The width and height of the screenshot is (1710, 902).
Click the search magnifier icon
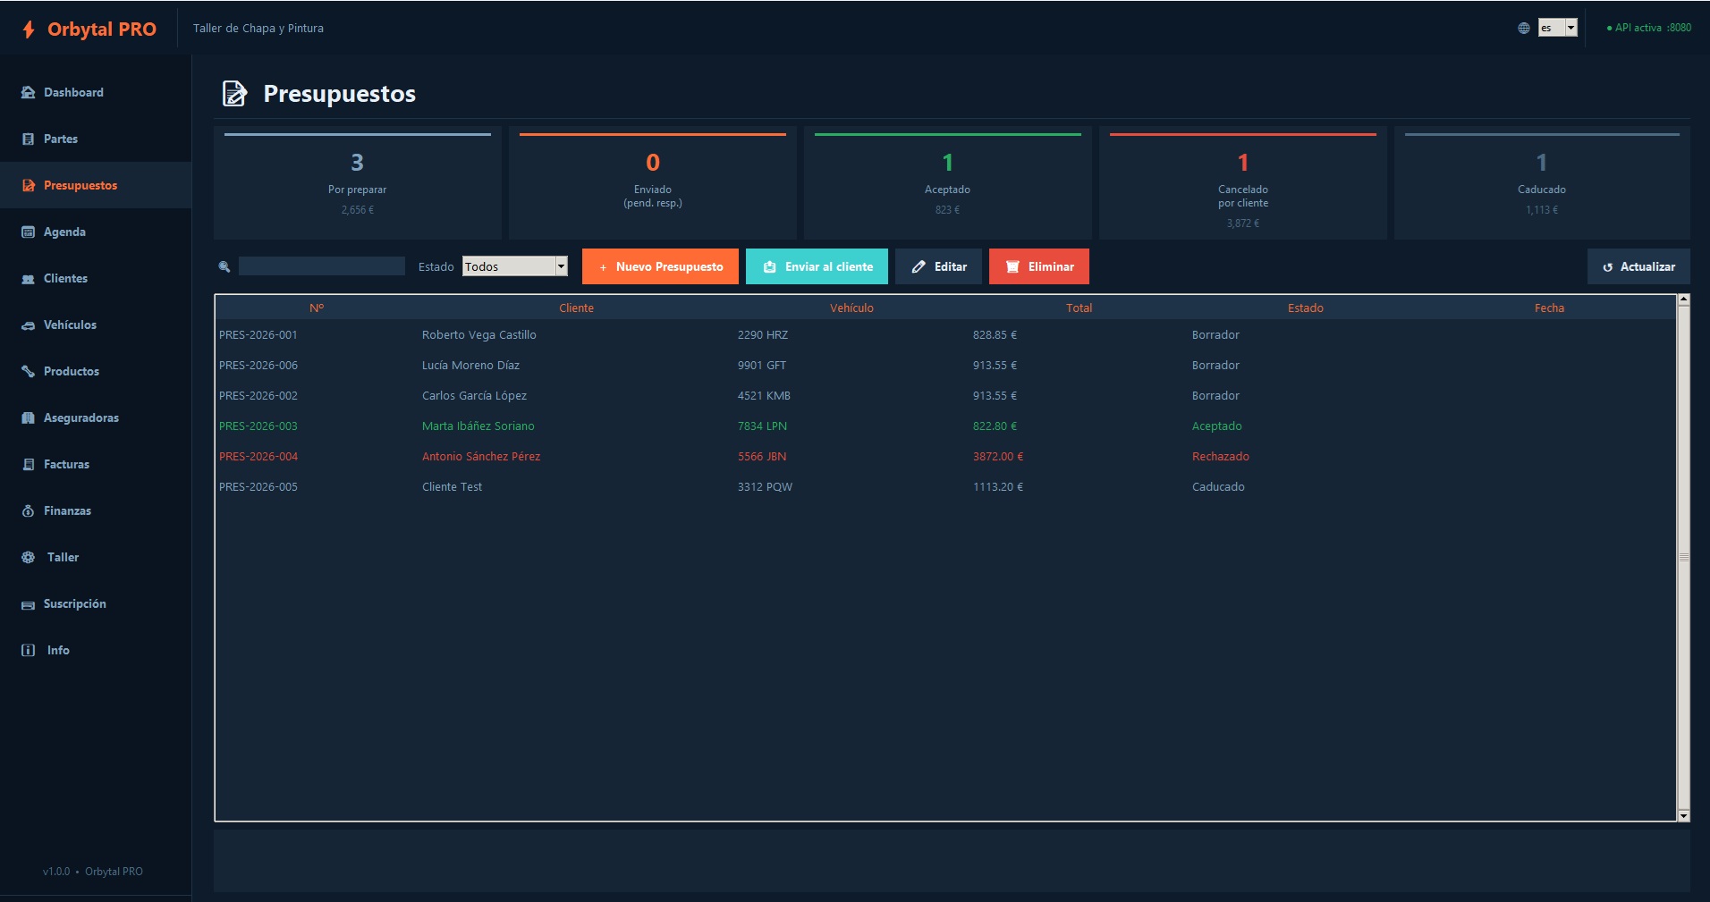coord(224,266)
